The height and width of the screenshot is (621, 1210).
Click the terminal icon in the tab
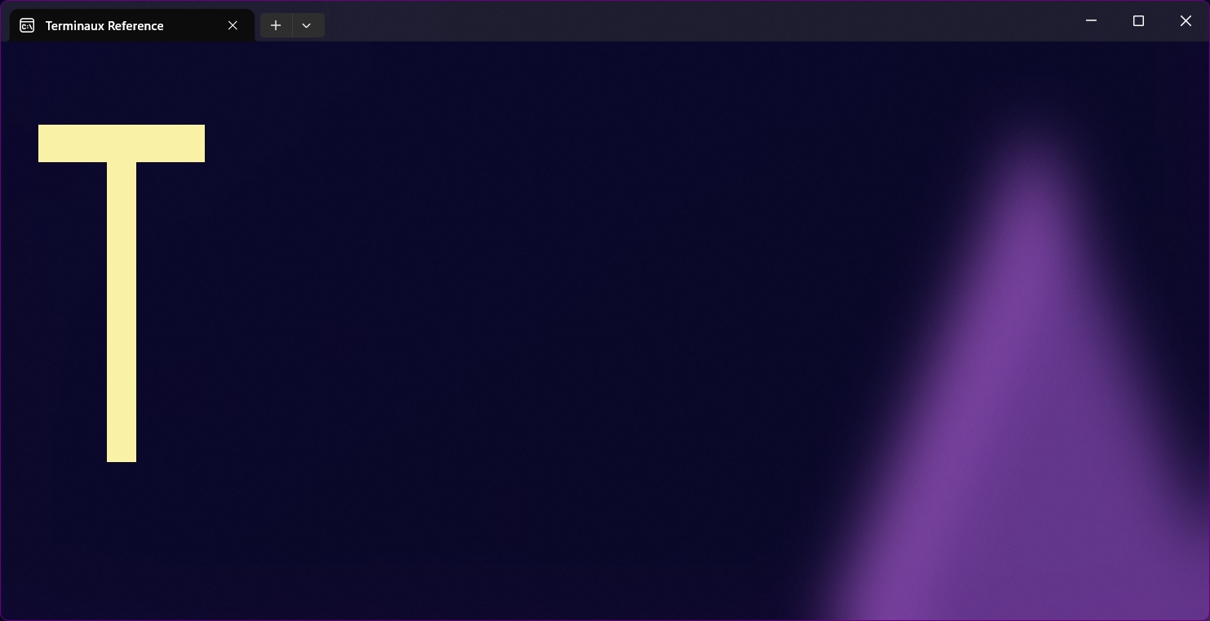[27, 25]
